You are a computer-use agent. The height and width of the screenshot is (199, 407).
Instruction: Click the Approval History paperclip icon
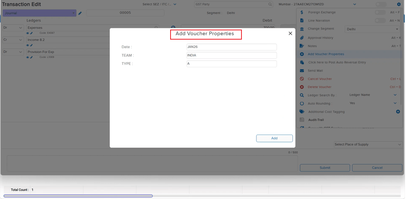(302, 38)
